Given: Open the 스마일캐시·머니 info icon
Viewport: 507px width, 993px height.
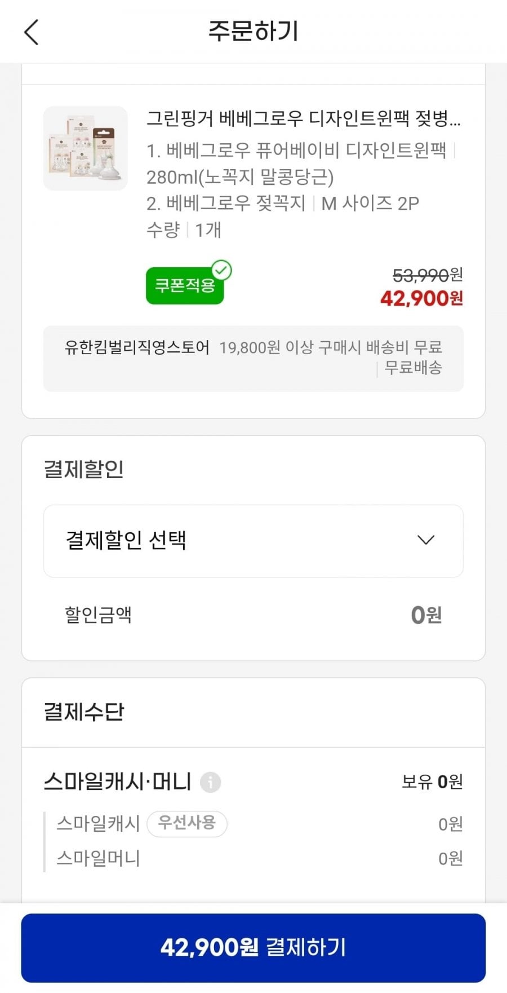Looking at the screenshot, I should pos(210,782).
